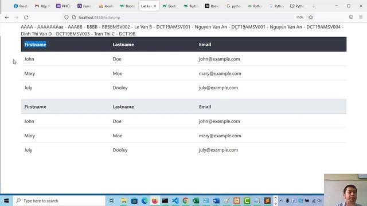Switch to the PHIẾU tab

pyautogui.click(x=64, y=6)
